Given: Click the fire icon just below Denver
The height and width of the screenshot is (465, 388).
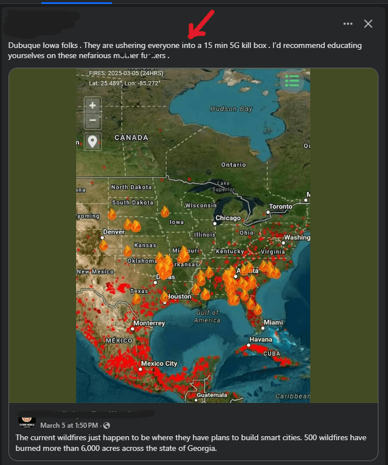Looking at the screenshot, I should pyautogui.click(x=103, y=245).
